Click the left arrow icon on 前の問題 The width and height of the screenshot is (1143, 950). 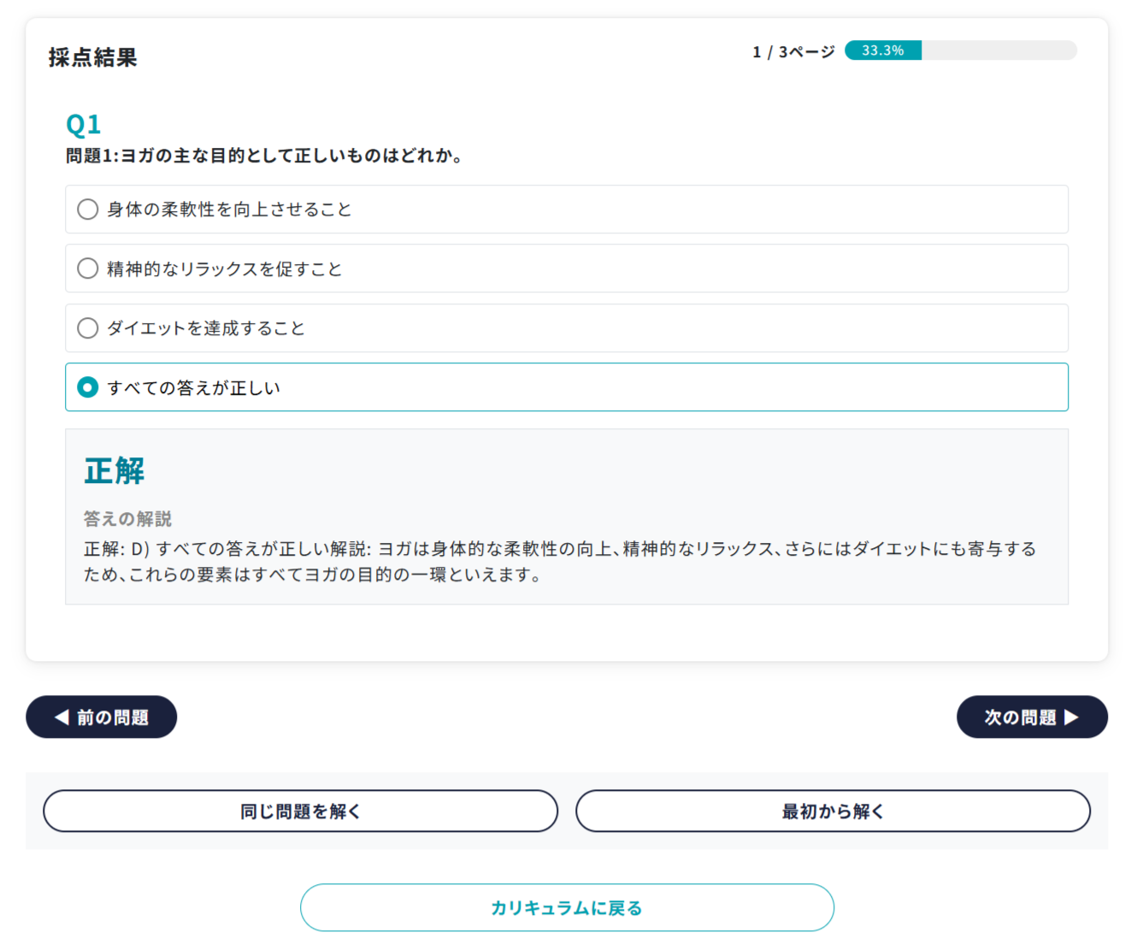click(x=62, y=717)
